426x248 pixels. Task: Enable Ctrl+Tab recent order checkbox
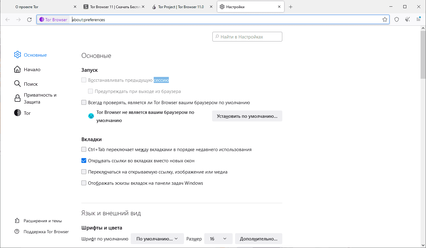click(84, 149)
